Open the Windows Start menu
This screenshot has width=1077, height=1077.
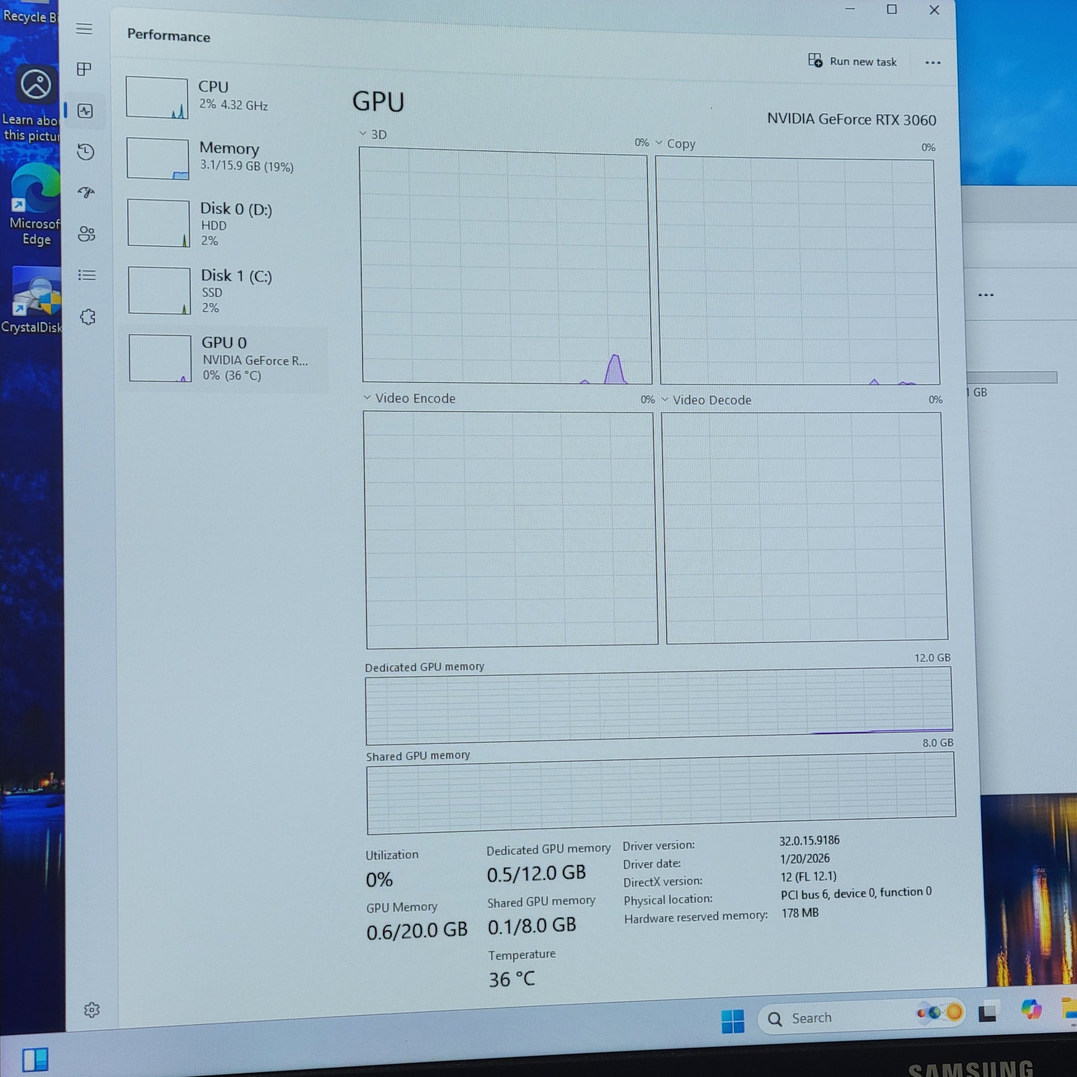(733, 1021)
